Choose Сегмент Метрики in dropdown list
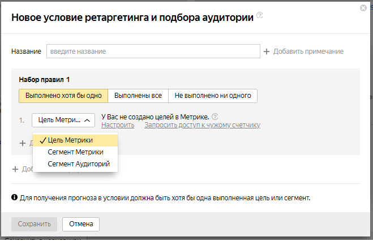373x241 pixels. (x=75, y=152)
